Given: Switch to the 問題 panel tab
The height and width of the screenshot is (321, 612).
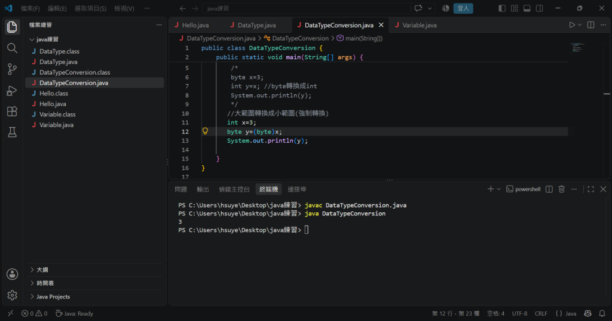Looking at the screenshot, I should tap(180, 189).
